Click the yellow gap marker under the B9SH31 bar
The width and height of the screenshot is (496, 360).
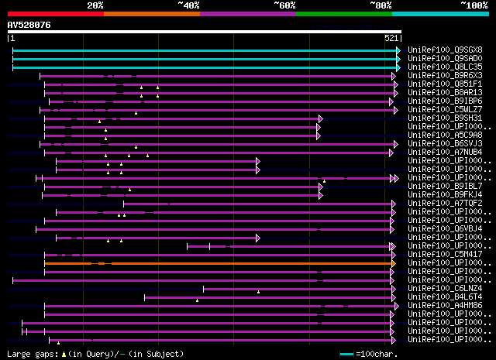99,122
